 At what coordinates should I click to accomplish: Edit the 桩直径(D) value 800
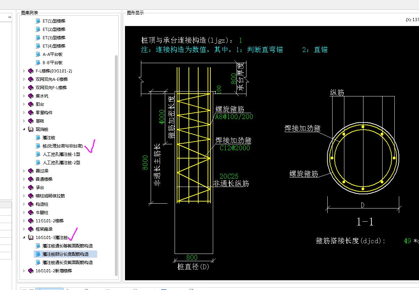coord(192,257)
